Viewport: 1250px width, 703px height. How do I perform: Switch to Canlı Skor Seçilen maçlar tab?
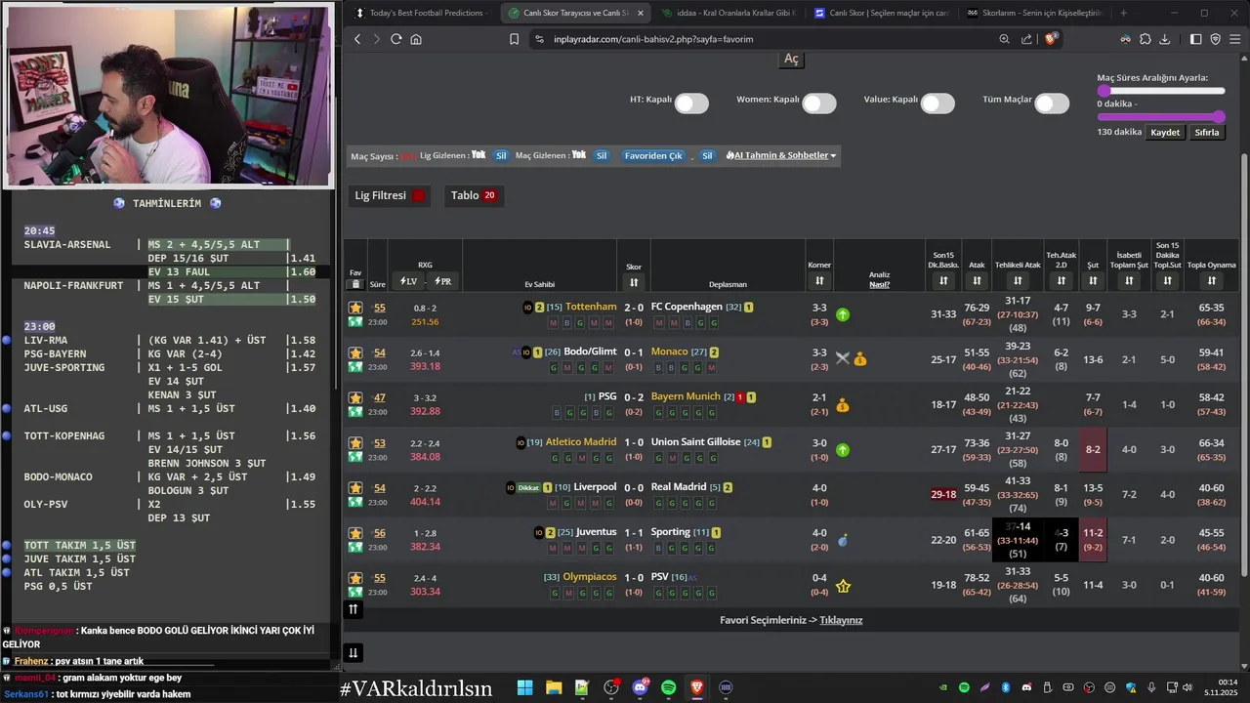(x=882, y=13)
